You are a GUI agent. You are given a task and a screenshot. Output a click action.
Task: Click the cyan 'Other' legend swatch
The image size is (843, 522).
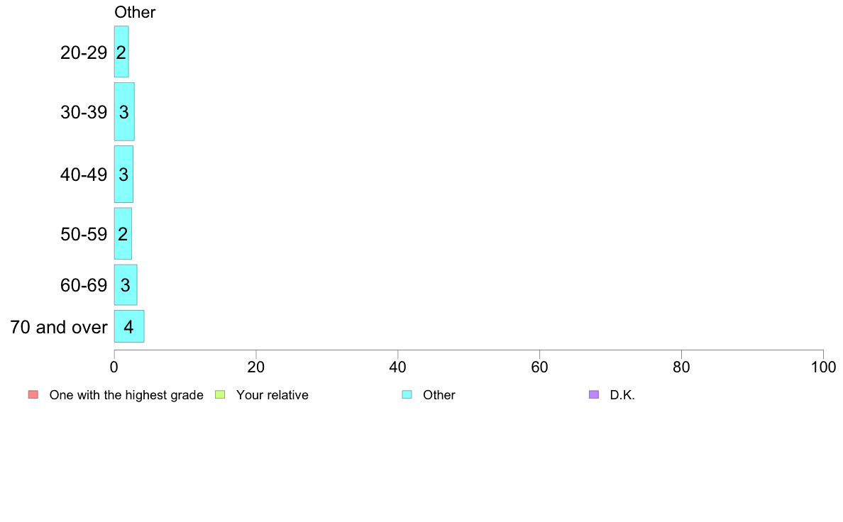point(407,394)
